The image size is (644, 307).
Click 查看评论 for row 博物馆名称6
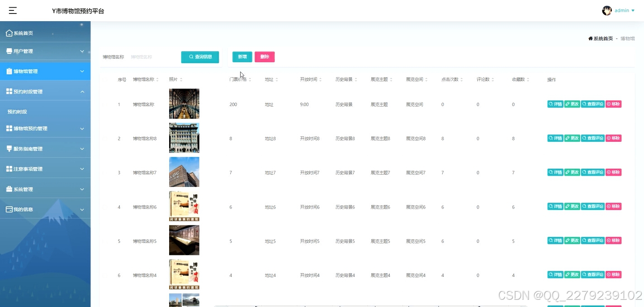(593, 206)
